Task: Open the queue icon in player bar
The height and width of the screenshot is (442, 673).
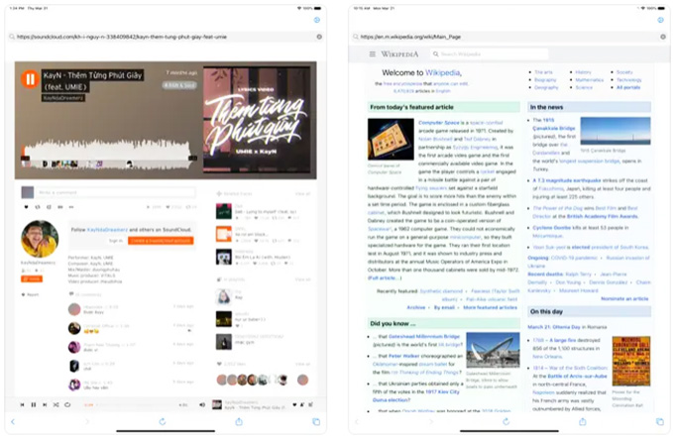Action: [311, 404]
